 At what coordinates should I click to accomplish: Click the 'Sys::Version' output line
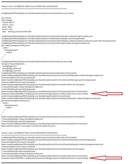pos(6,18)
